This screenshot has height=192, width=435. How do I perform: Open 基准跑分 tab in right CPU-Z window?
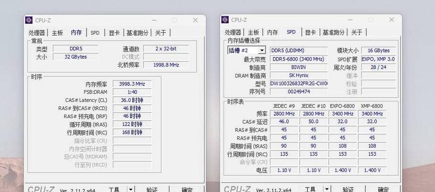[334, 32]
